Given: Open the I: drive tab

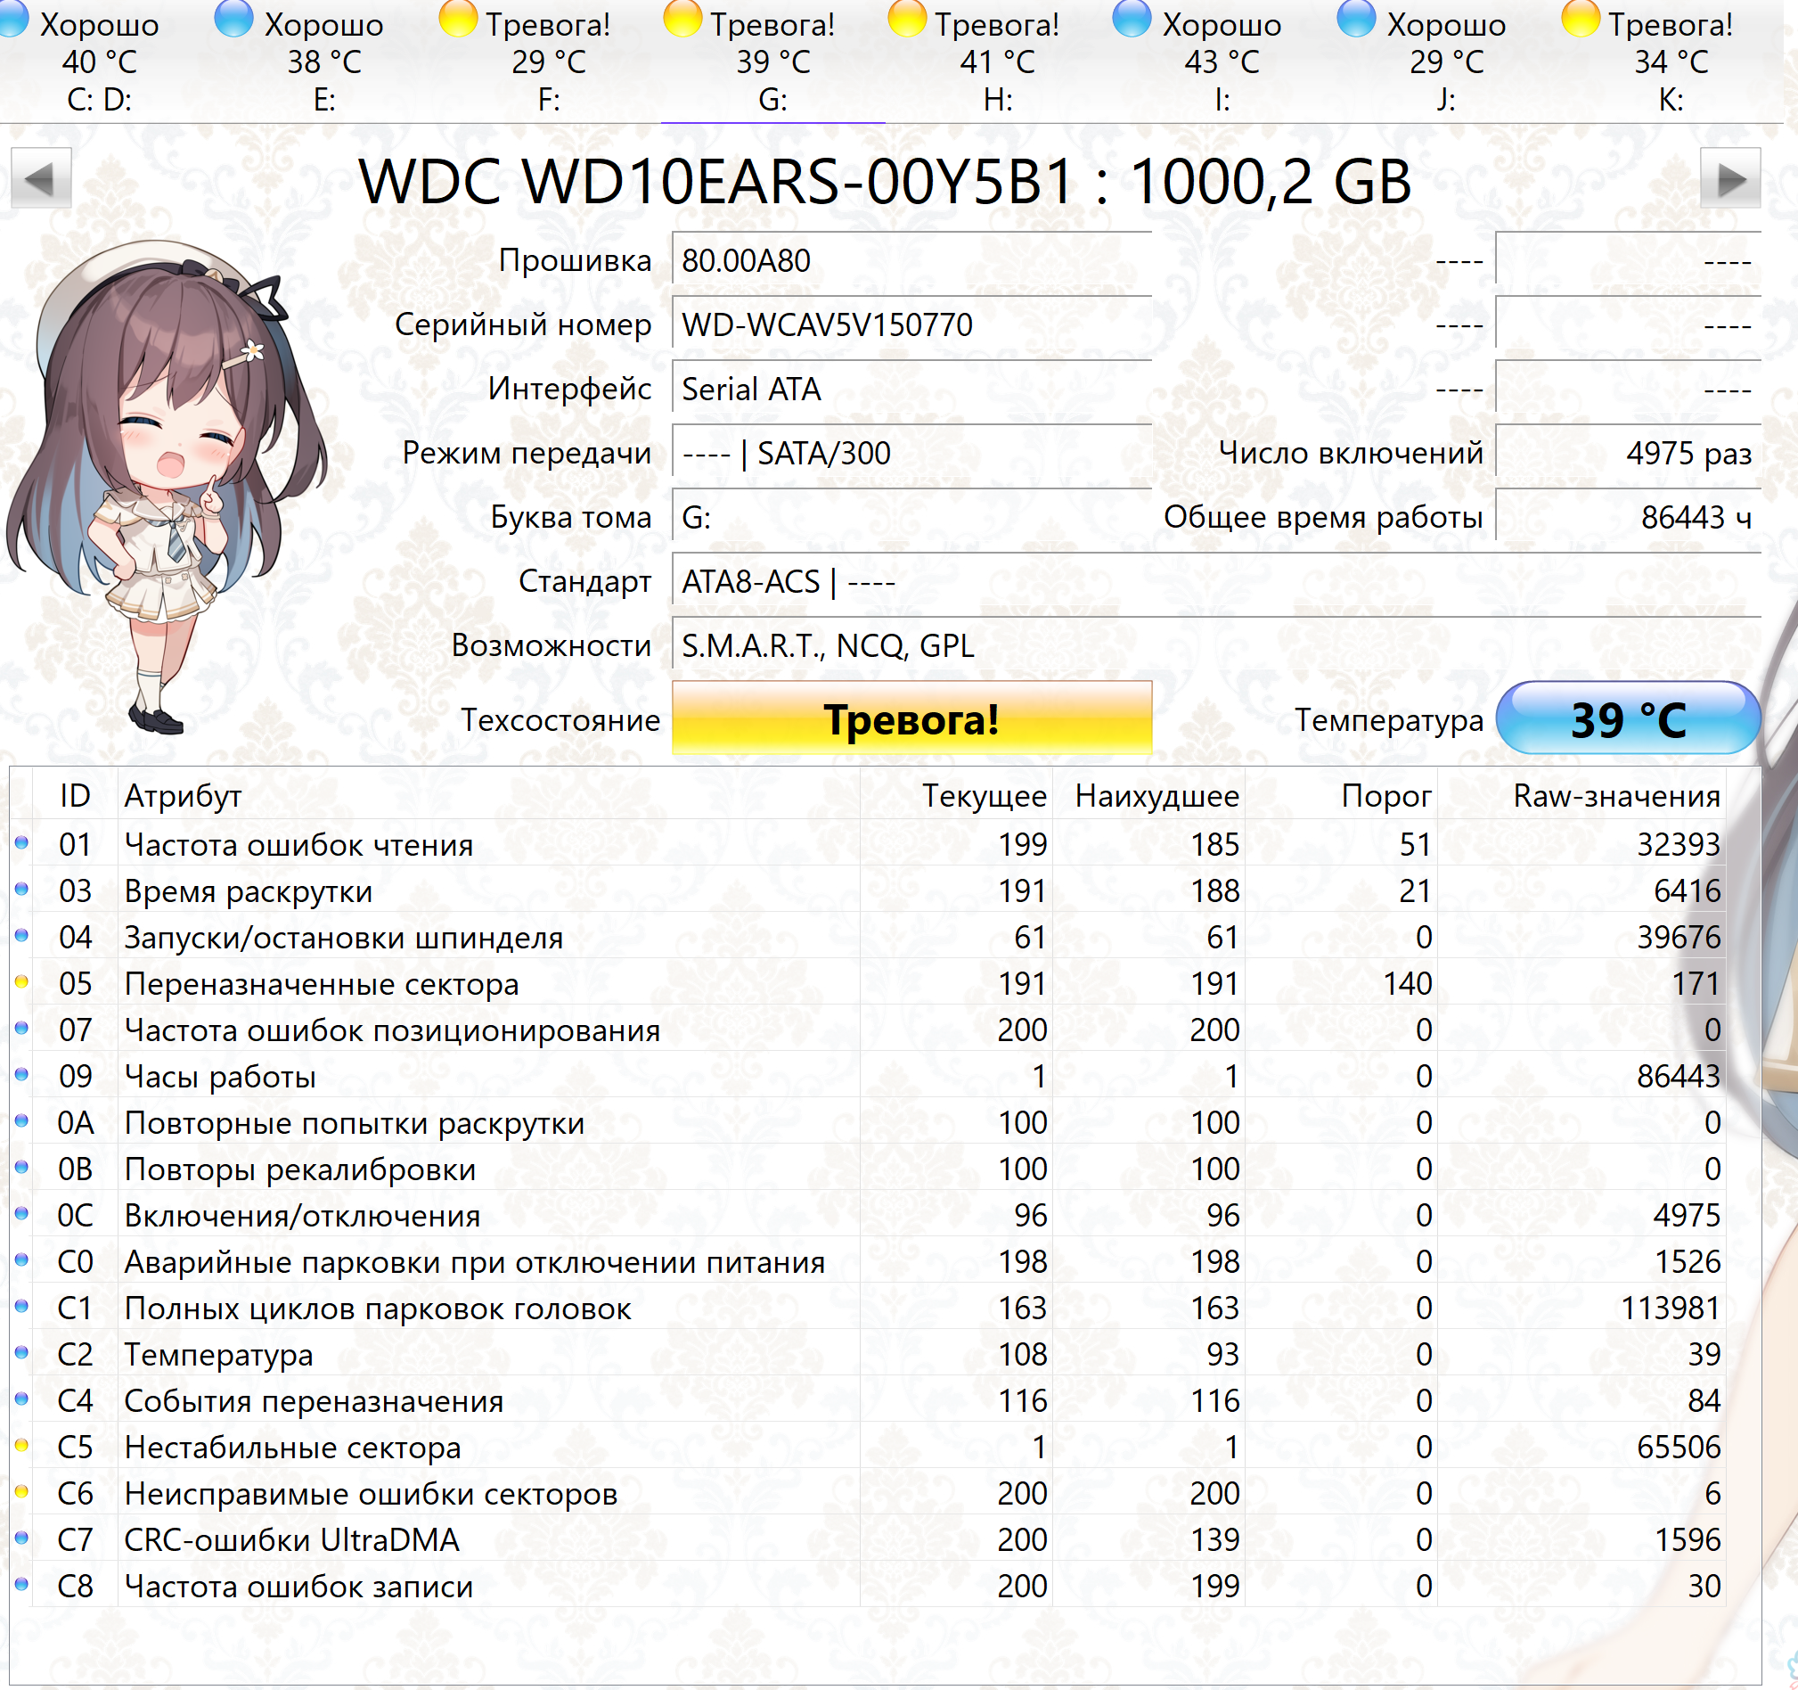Looking at the screenshot, I should click(1222, 60).
